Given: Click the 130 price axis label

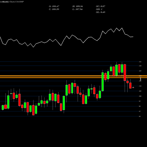Looking at the screenshot, I should tap(140, 66).
